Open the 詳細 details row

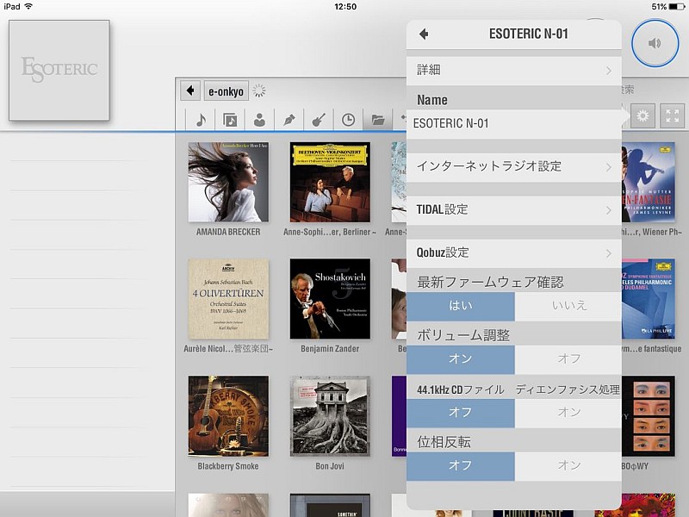click(514, 71)
